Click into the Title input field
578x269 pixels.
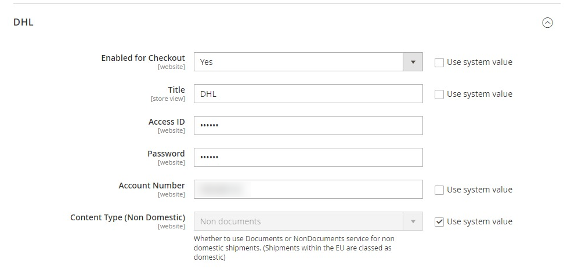(308, 93)
